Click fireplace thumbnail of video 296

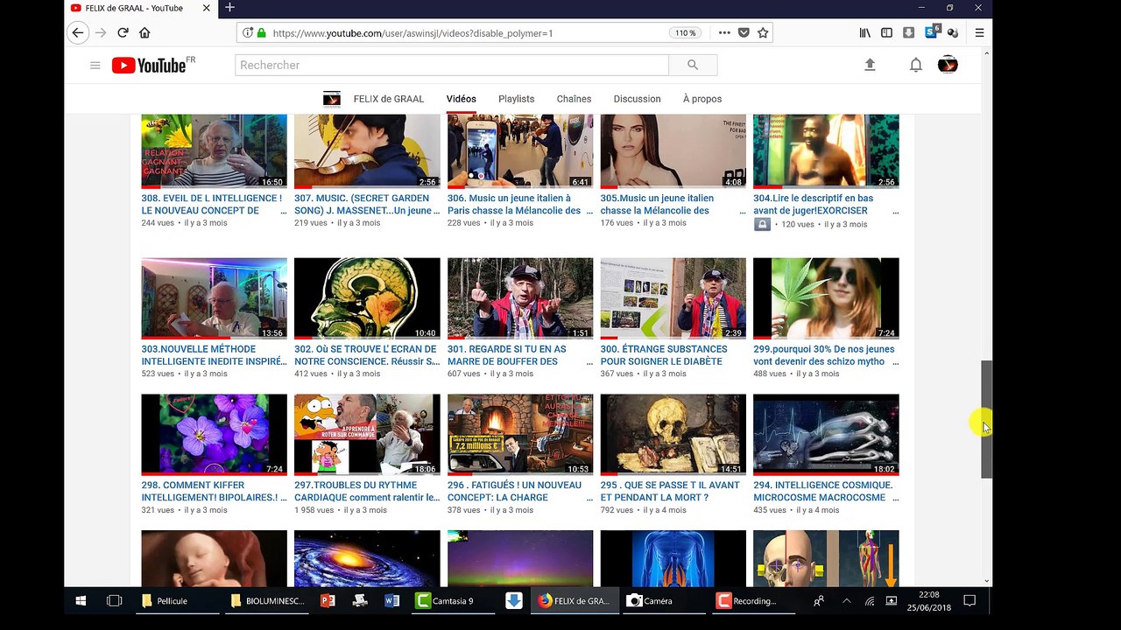[x=520, y=435]
